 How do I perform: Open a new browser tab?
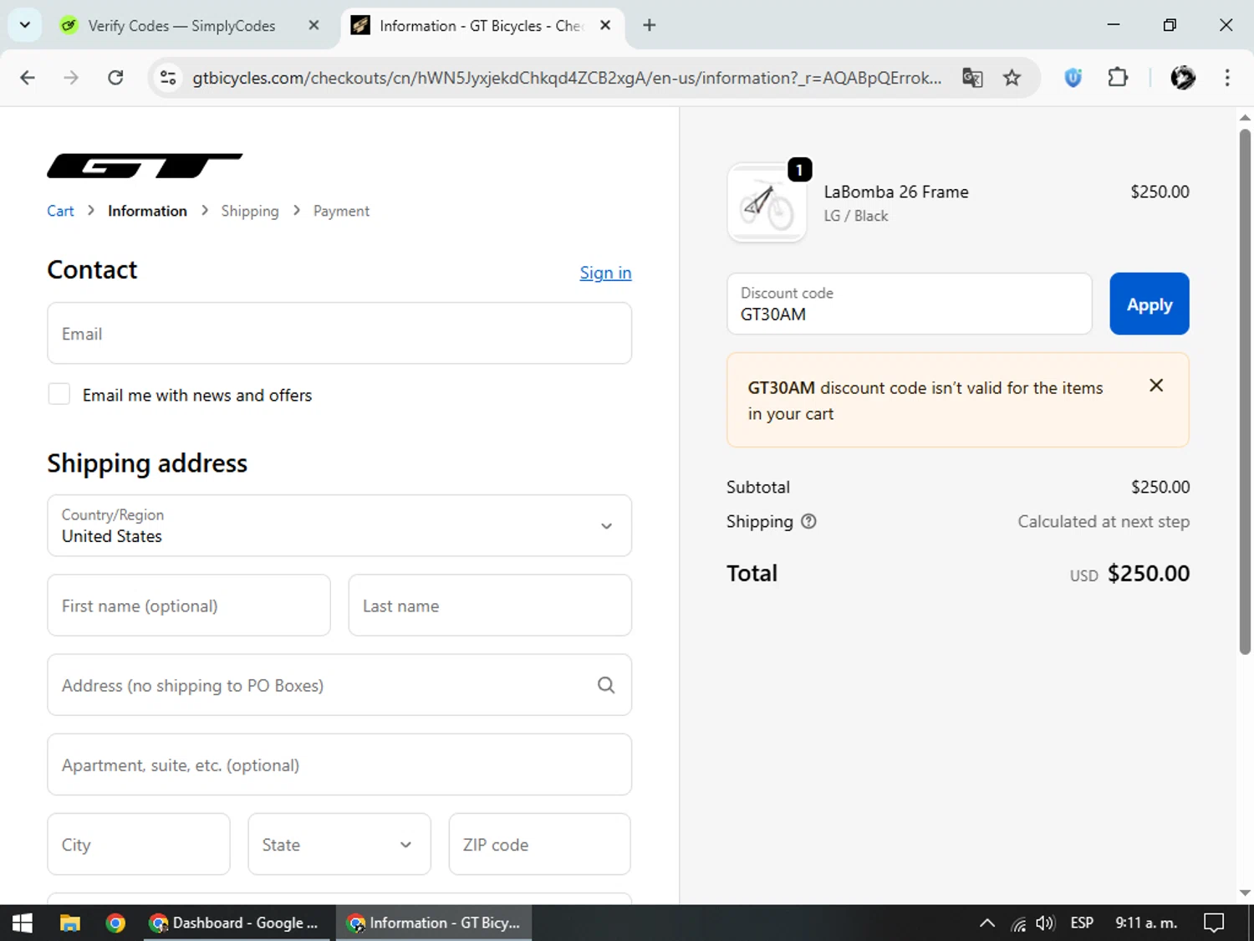pos(650,25)
